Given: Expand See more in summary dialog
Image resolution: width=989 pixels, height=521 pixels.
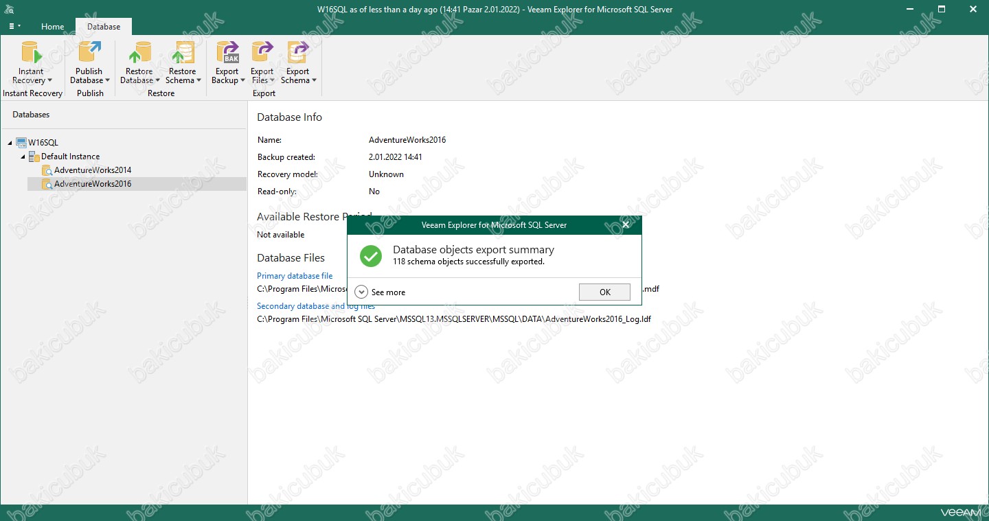Looking at the screenshot, I should 380,292.
